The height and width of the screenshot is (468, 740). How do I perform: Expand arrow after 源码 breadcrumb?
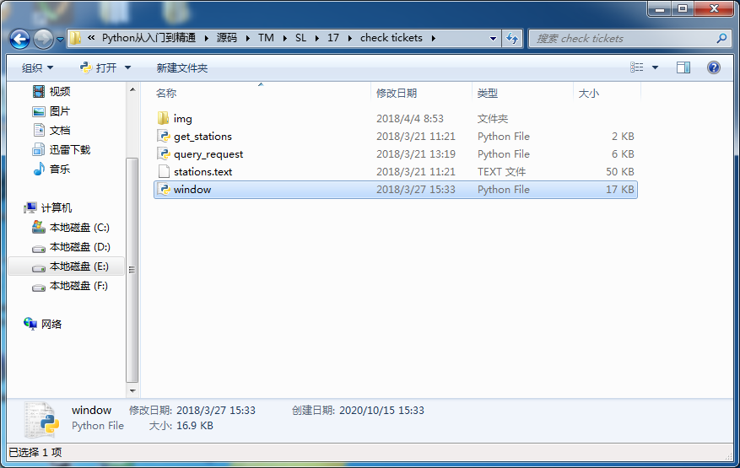[248, 38]
